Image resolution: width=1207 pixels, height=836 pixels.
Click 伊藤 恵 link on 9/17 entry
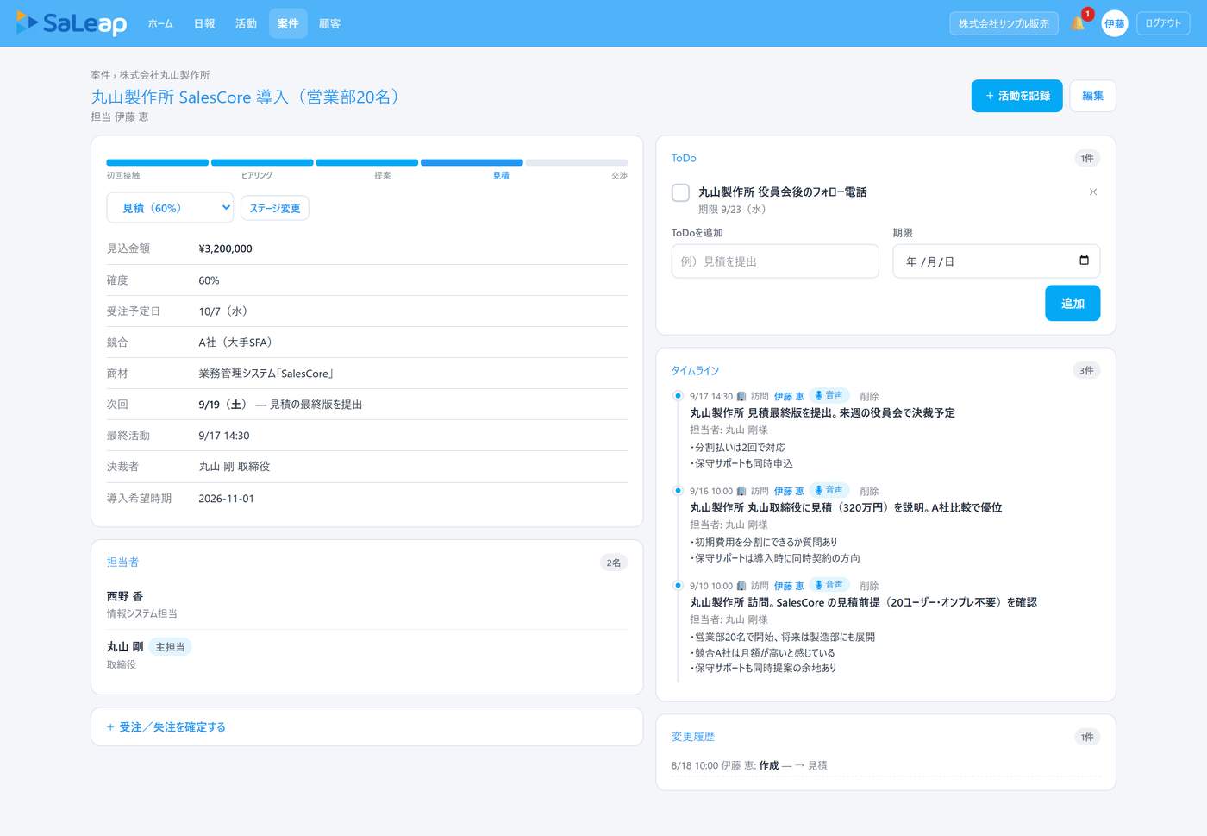point(789,396)
